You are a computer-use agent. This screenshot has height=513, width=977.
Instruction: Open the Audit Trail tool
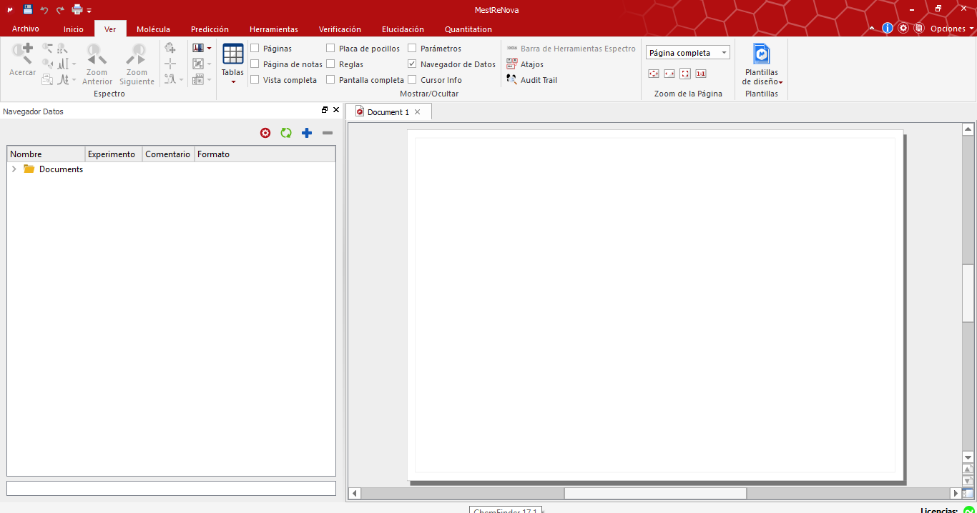(x=531, y=80)
